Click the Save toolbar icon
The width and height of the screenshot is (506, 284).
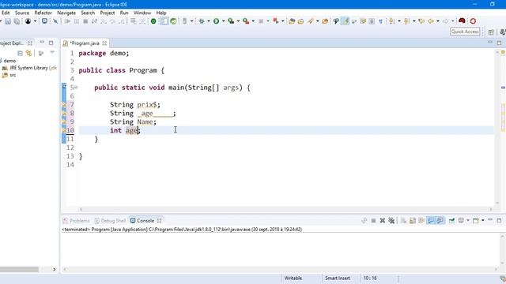point(8,21)
